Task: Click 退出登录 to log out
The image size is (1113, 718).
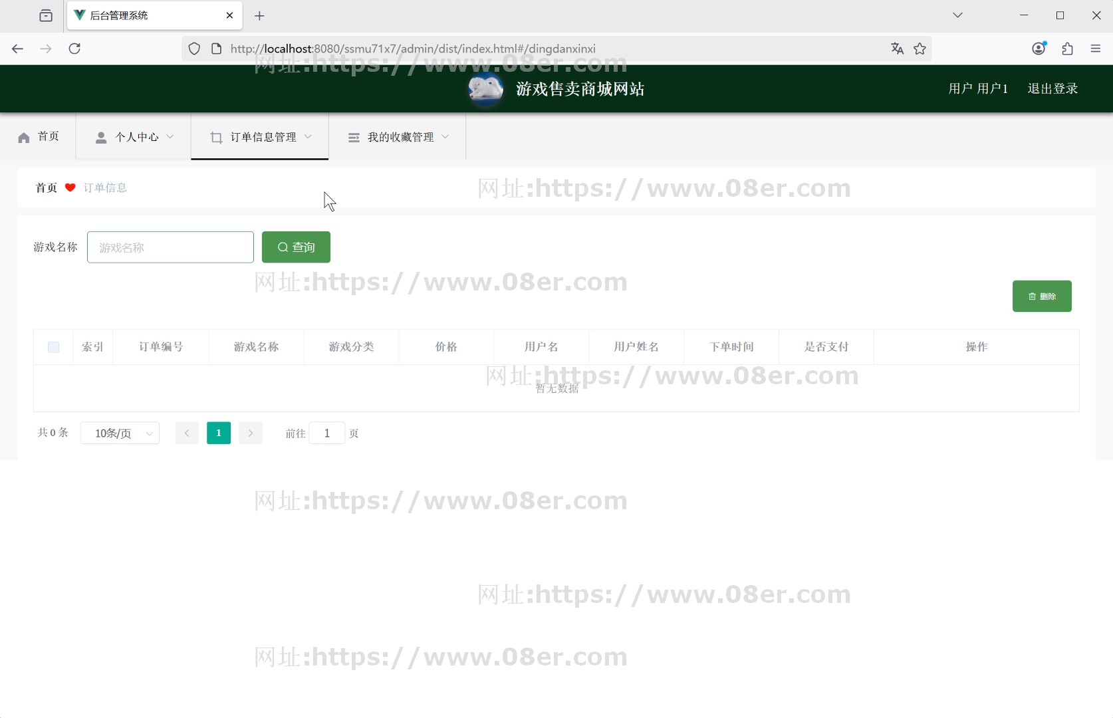Action: [x=1052, y=88]
